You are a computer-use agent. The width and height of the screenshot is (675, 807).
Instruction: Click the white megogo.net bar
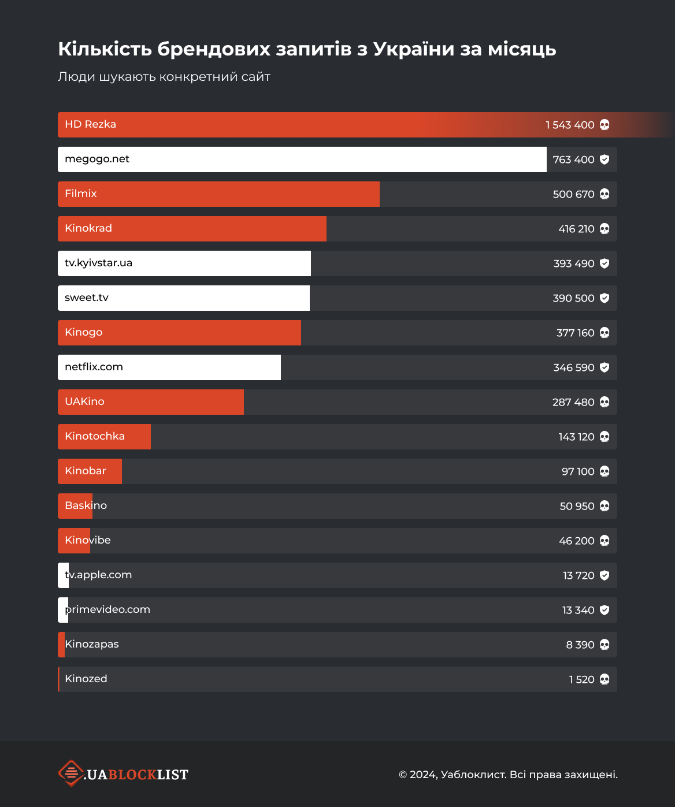coord(302,159)
